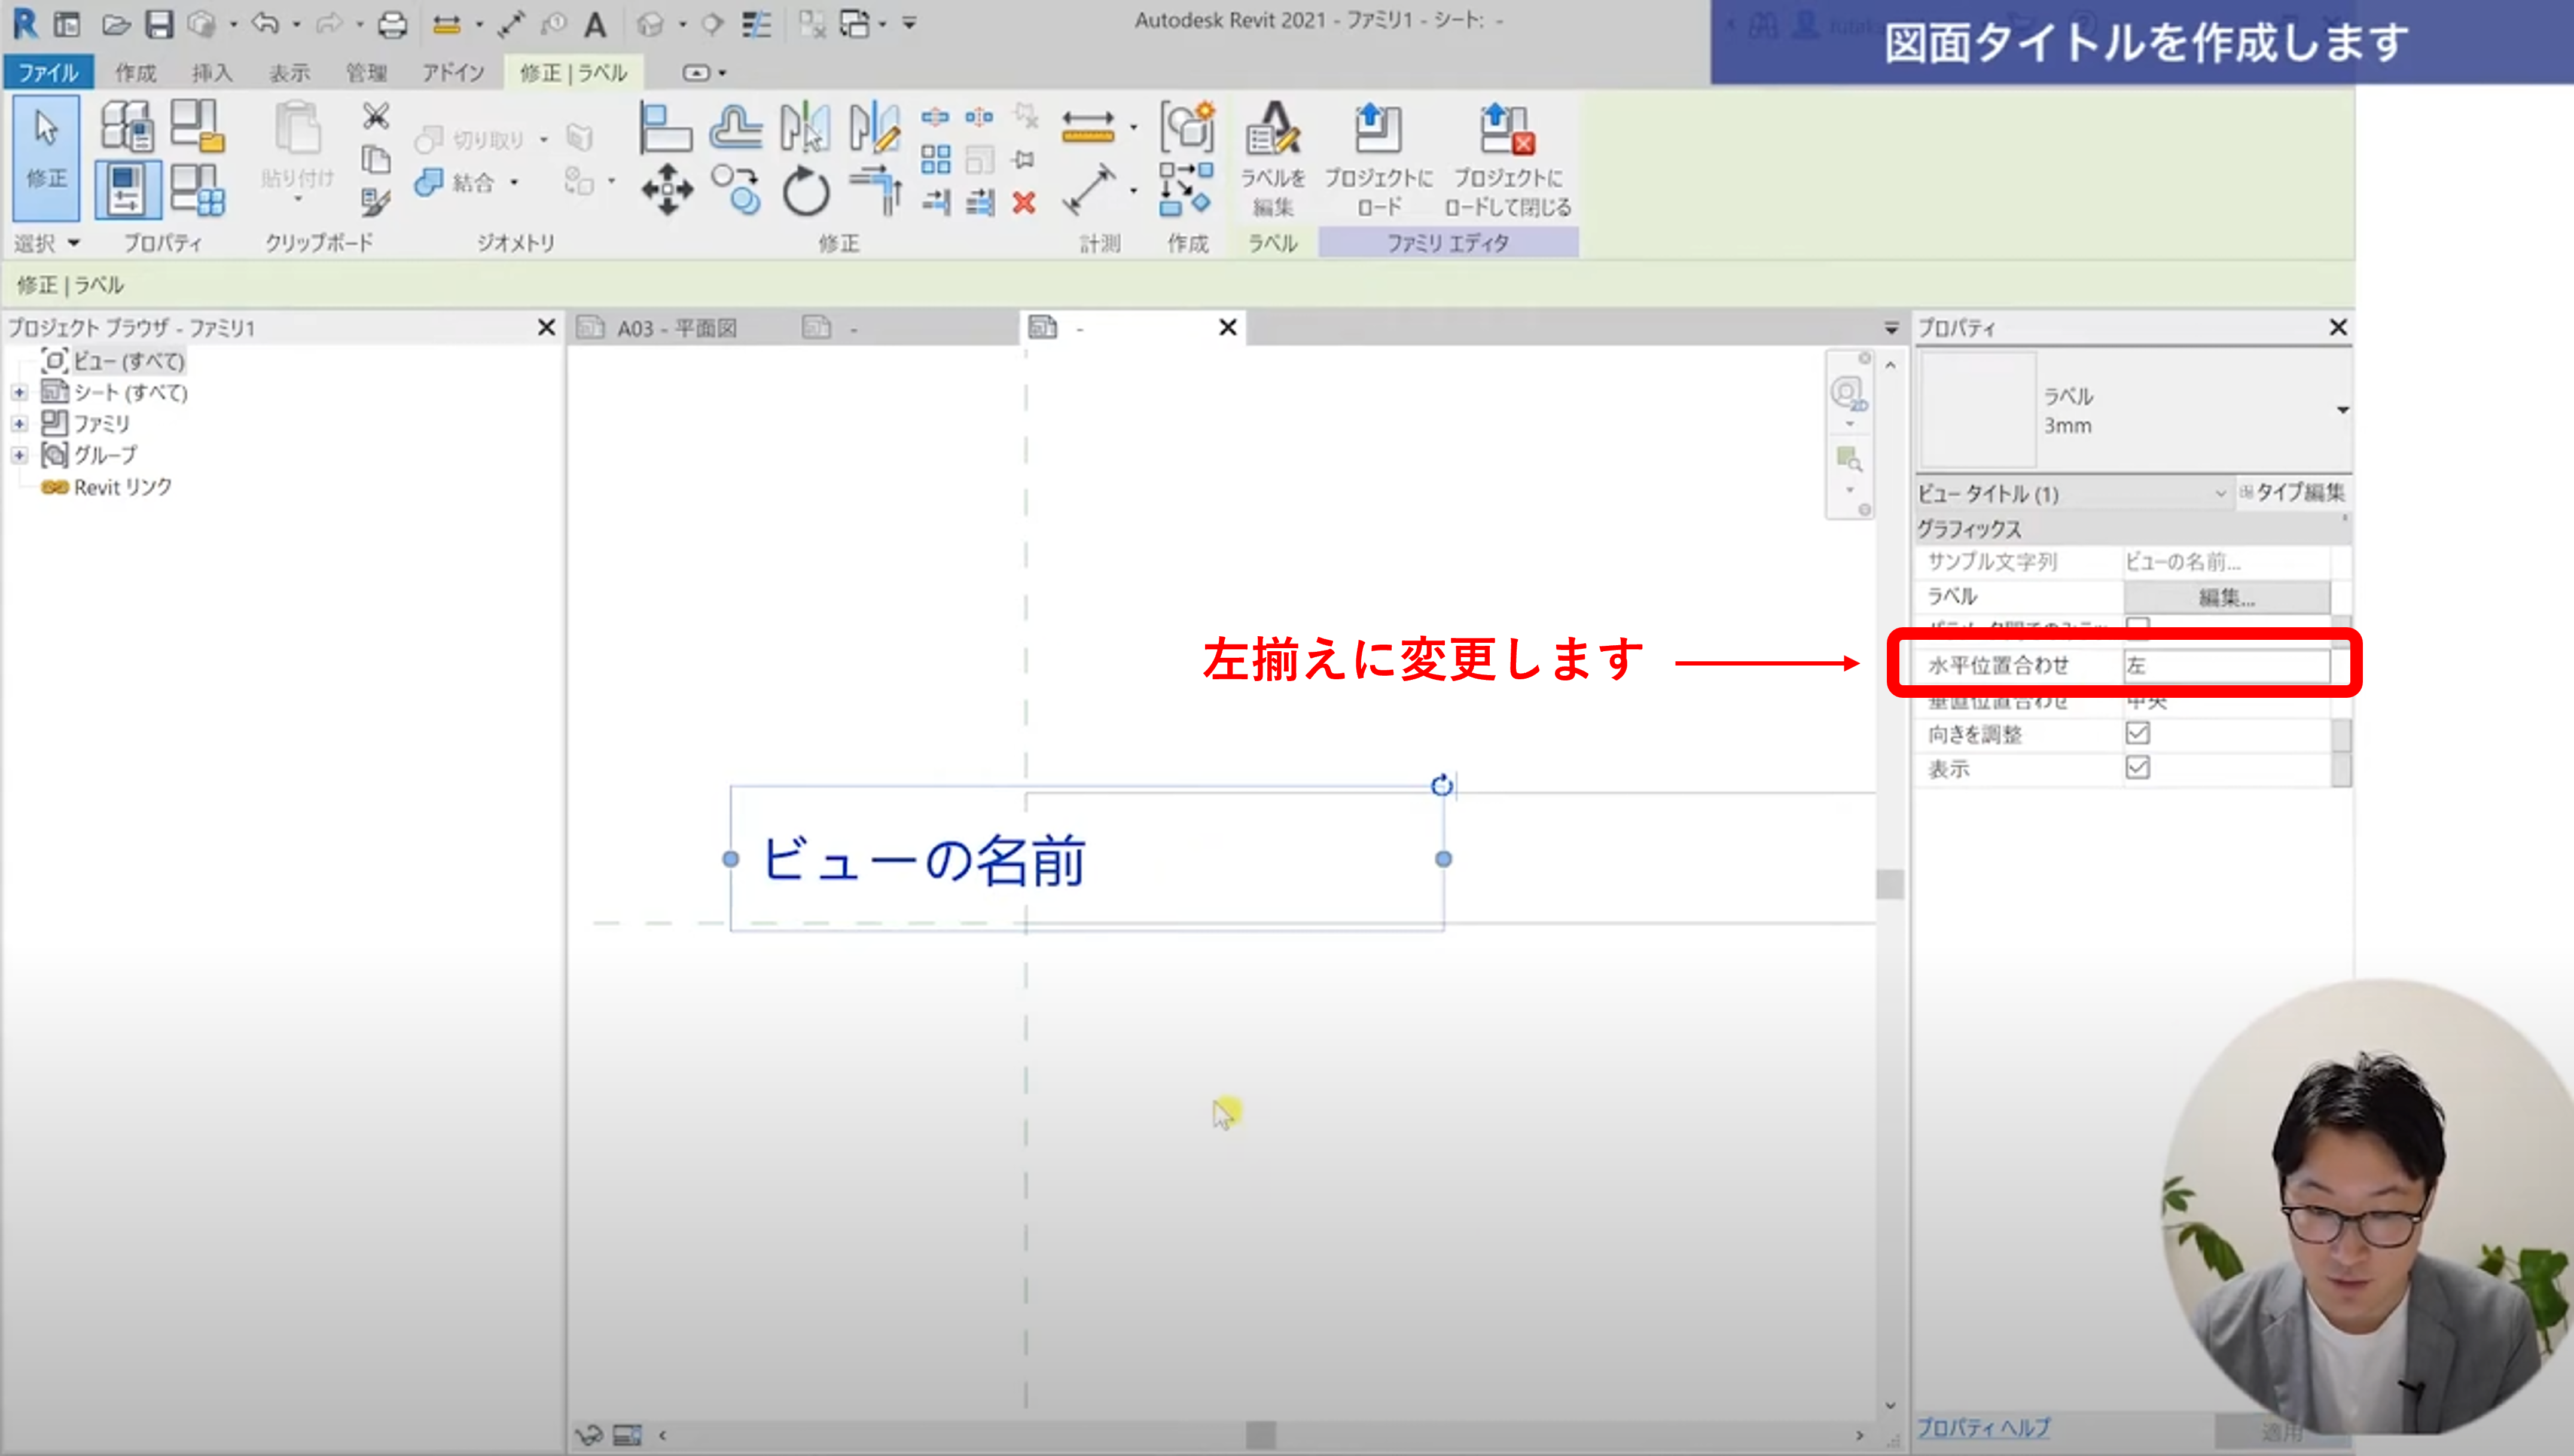2574x1456 pixels.
Task: Click the red Delete X icon
Action: [x=1023, y=203]
